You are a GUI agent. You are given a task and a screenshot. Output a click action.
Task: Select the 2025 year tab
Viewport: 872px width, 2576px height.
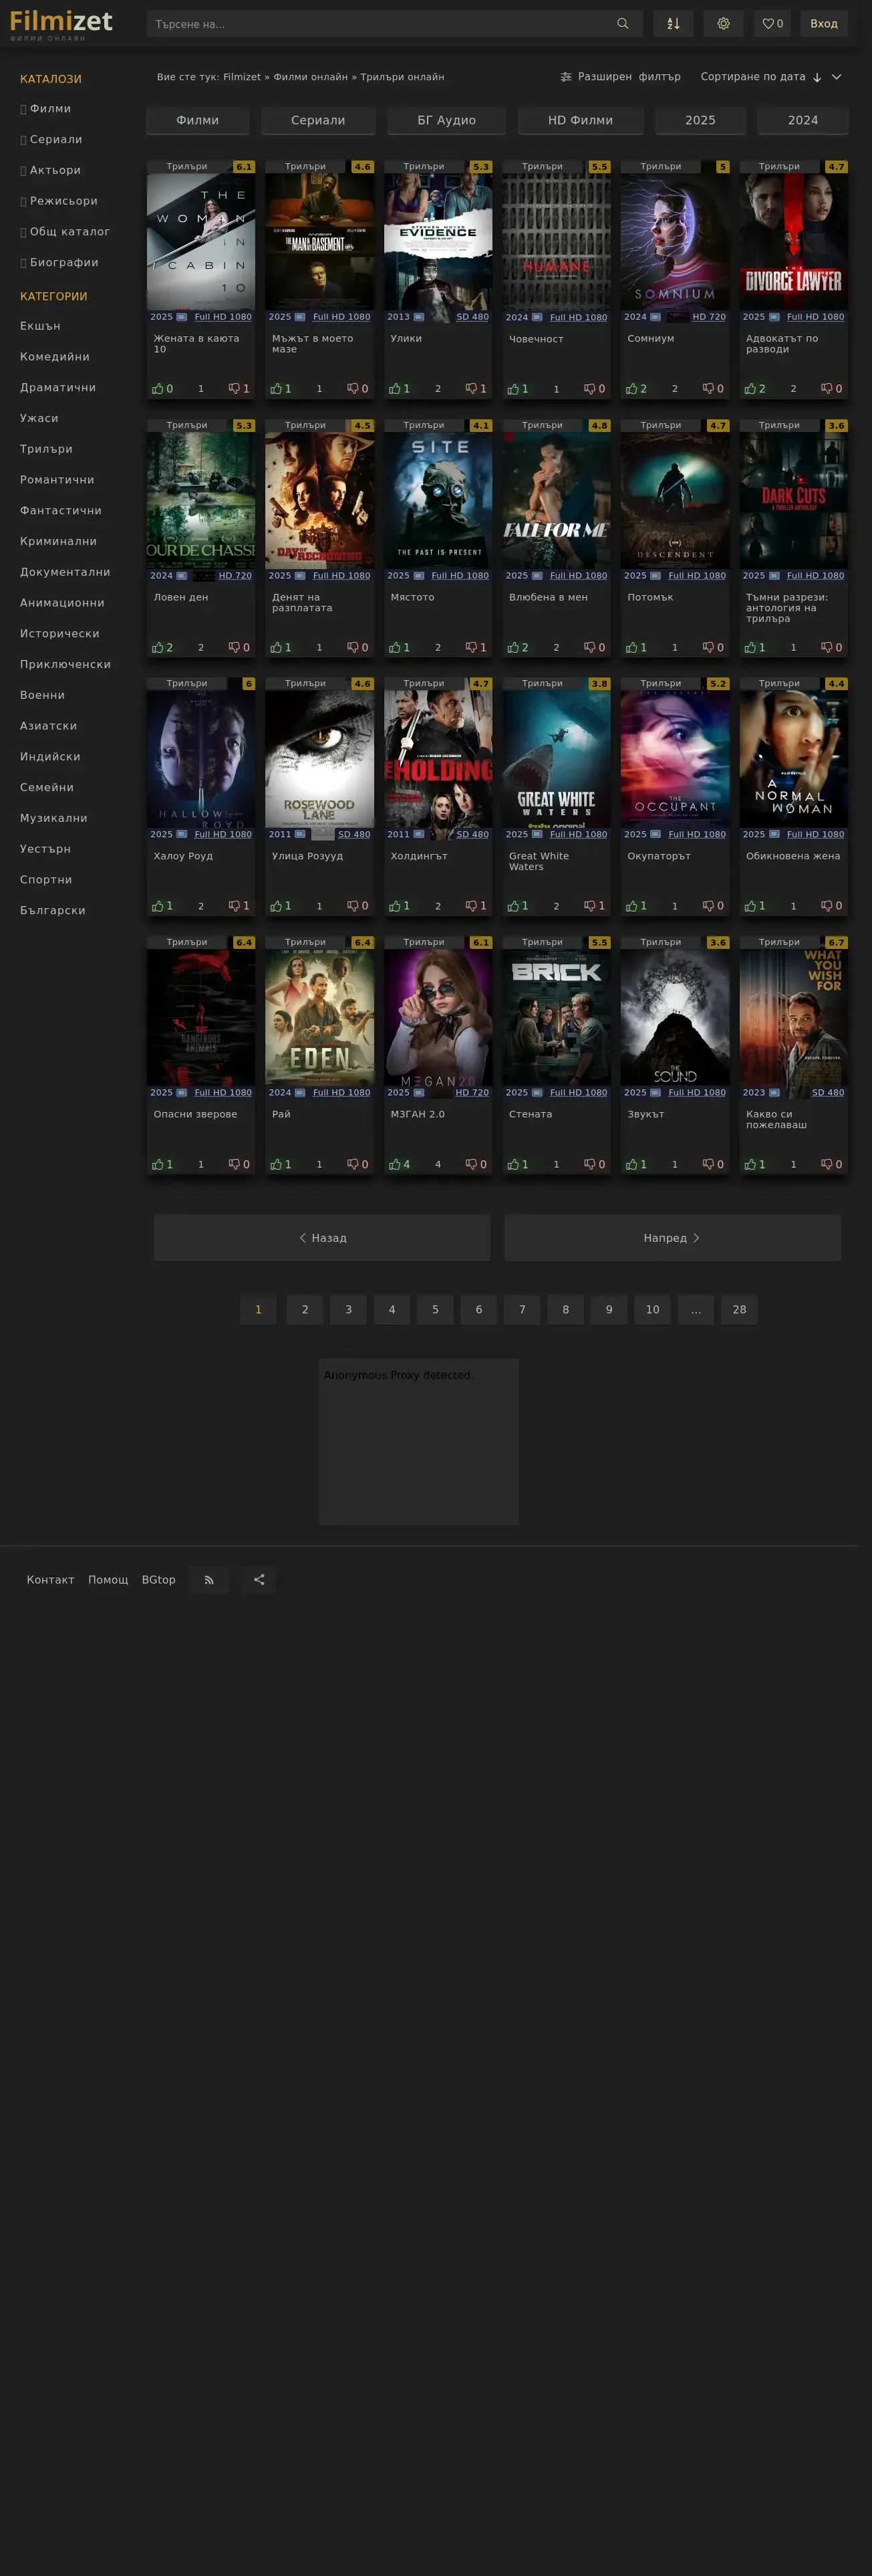(700, 120)
